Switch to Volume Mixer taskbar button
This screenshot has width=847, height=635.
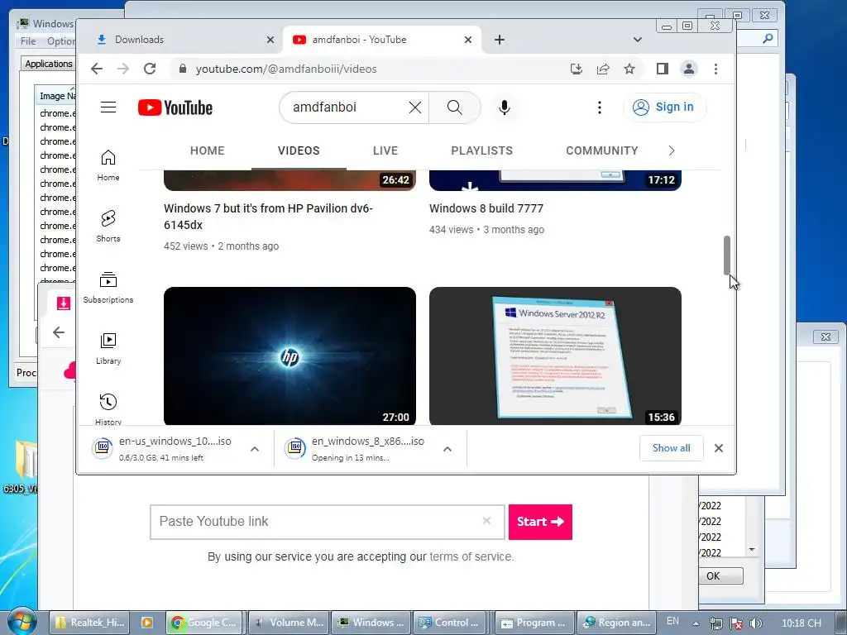[x=287, y=623]
